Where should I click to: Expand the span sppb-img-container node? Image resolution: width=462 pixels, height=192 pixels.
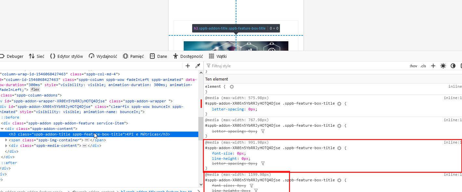pos(6,140)
